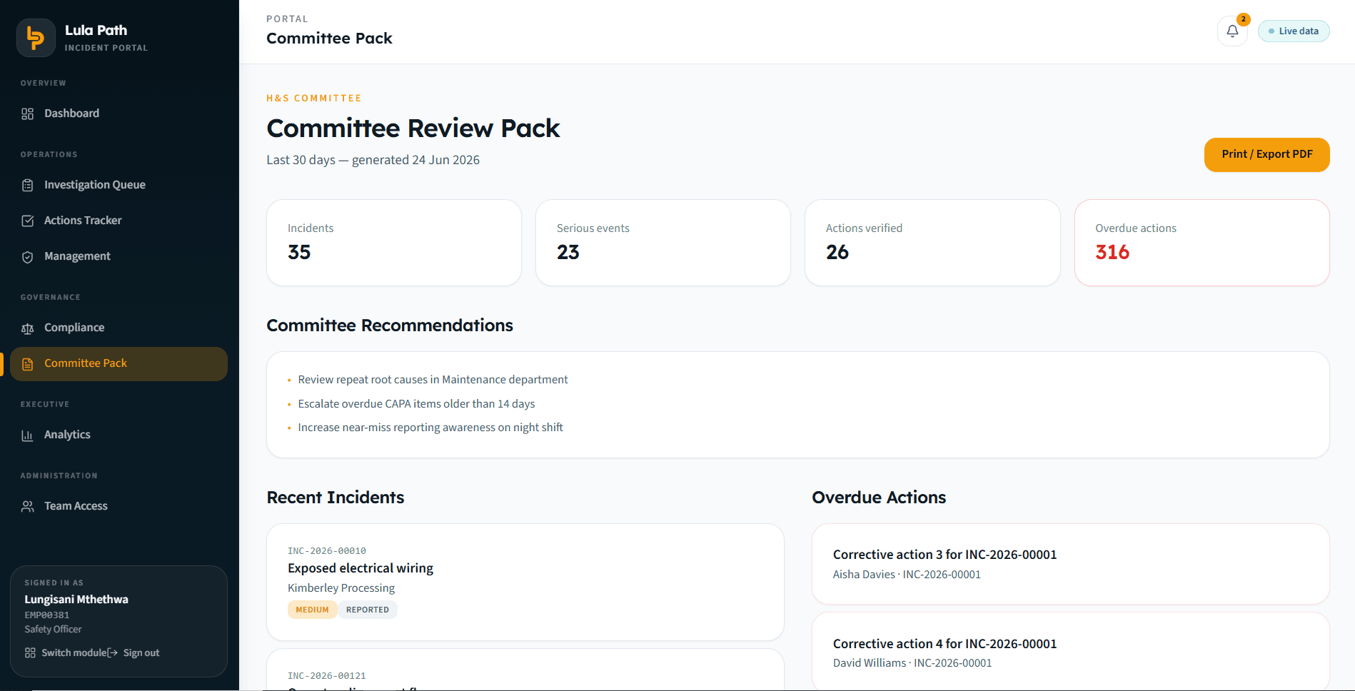Click the Investigation Queue clipboard icon
Image resolution: width=1355 pixels, height=691 pixels.
[x=28, y=185]
